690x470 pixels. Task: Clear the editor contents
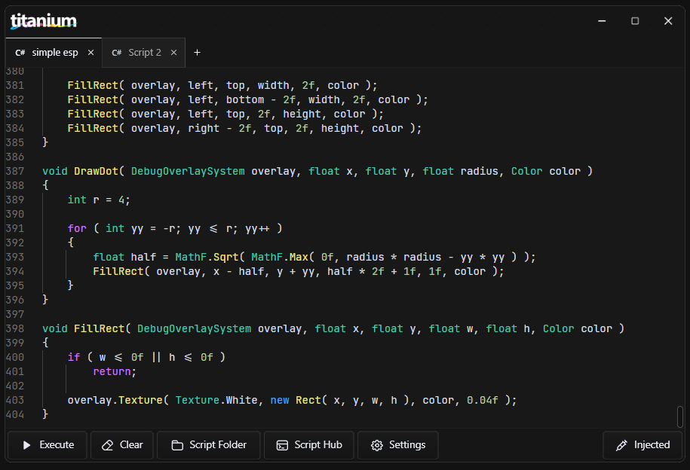coord(122,445)
